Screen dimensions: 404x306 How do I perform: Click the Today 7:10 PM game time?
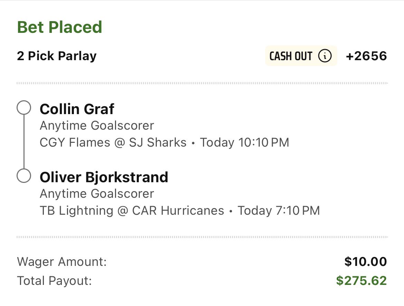coord(279,211)
